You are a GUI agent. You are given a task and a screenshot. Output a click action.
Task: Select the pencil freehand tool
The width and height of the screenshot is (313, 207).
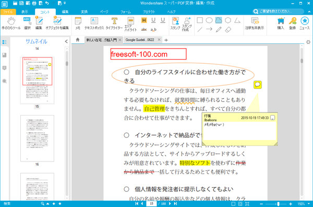point(219,30)
